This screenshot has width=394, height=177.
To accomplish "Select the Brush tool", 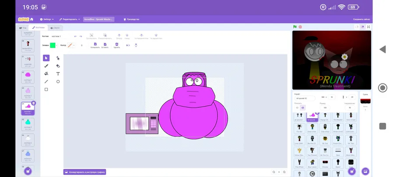I will point(46,66).
